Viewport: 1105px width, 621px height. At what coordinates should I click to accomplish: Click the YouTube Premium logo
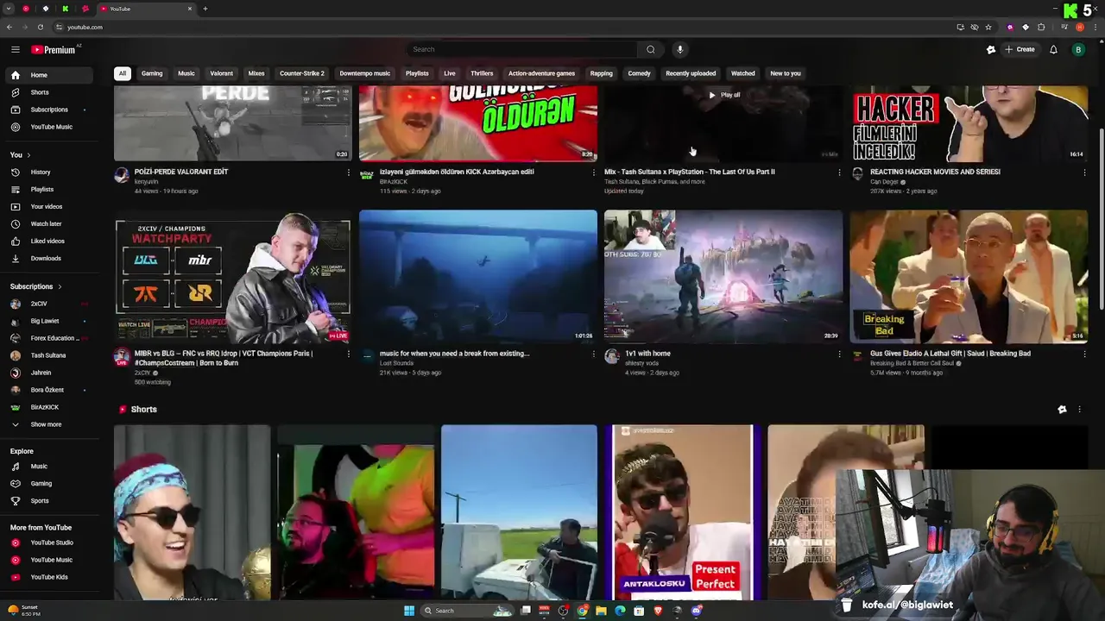54,49
